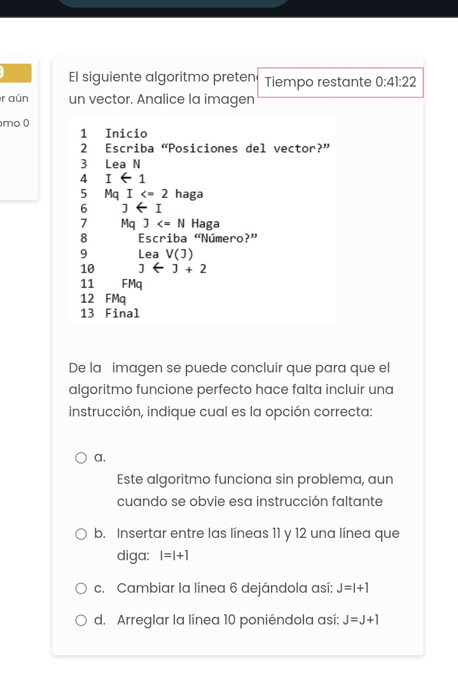458x678 pixels.
Task: Click line 13 'Final' in the pseudocode
Action: tap(122, 313)
